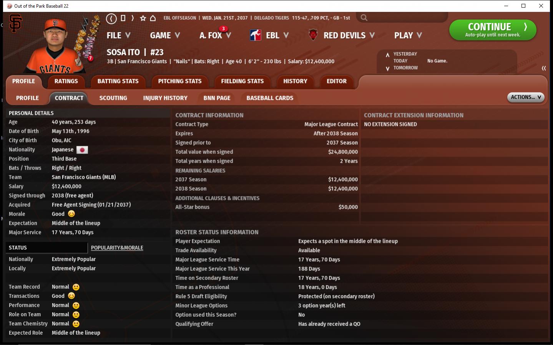This screenshot has height=345, width=553.
Task: Open the FILE dropdown menu
Action: click(118, 35)
